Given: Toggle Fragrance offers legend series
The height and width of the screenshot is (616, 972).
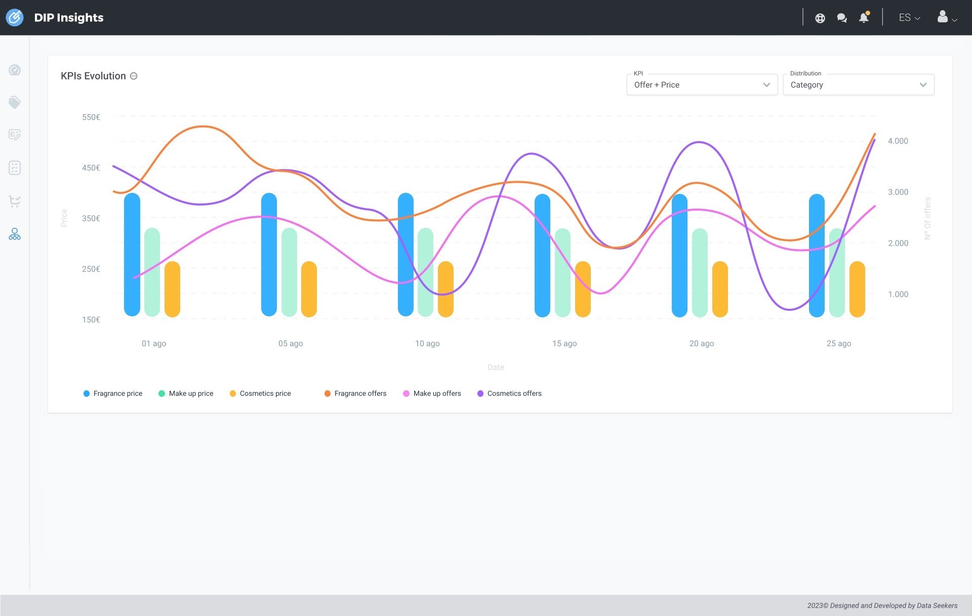Looking at the screenshot, I should pyautogui.click(x=355, y=393).
